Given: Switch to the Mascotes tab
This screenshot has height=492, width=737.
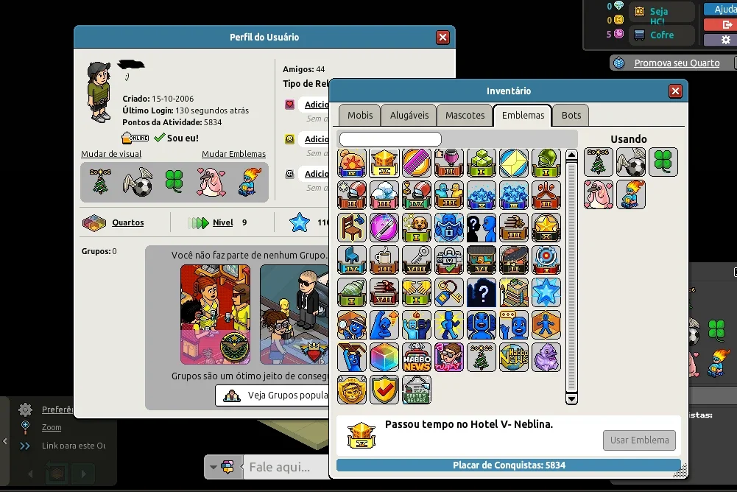Looking at the screenshot, I should click(x=465, y=115).
